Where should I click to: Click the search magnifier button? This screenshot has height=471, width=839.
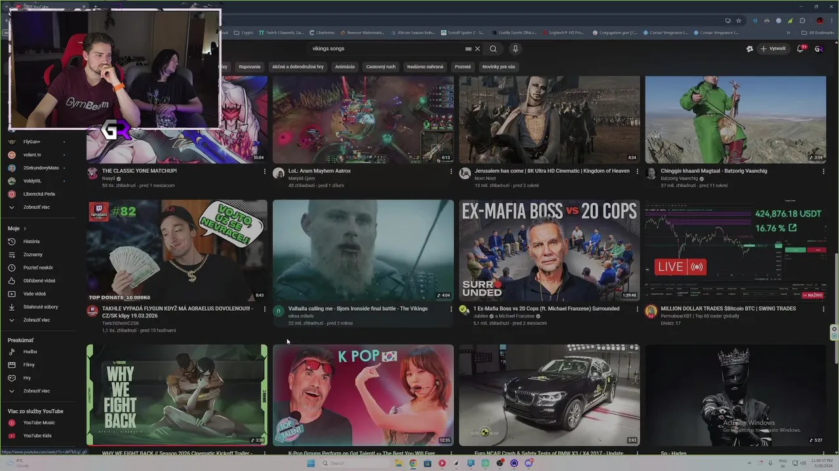[493, 48]
